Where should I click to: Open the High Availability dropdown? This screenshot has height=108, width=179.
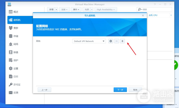coord(106,9)
